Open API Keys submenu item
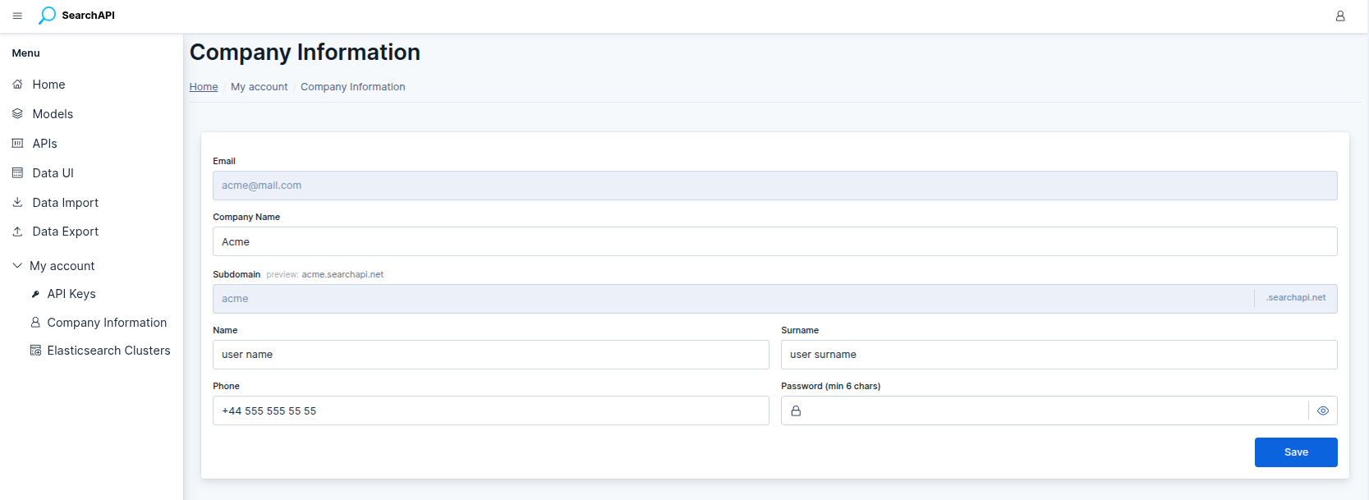This screenshot has width=1369, height=500. 71,294
